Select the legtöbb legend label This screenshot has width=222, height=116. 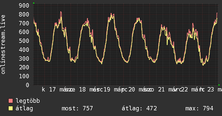pyautogui.click(x=28, y=101)
